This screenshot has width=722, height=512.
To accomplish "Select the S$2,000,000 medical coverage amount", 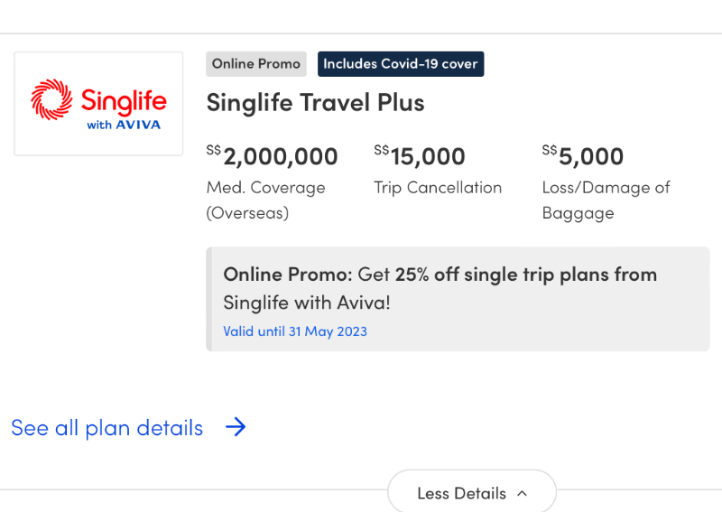I will pos(273,155).
